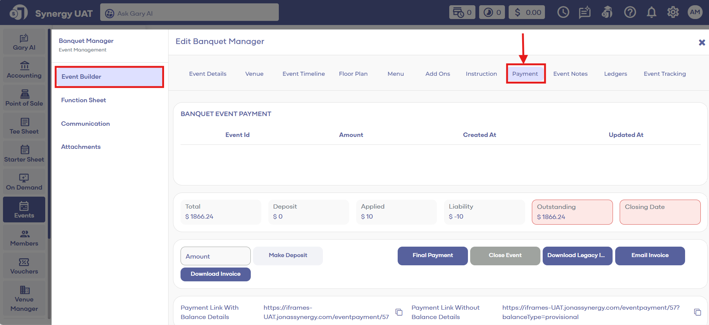Open the settings gear icon

tap(673, 13)
